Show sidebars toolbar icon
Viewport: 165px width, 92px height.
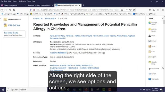pos(154,10)
